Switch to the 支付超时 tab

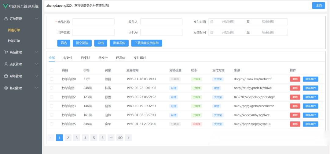click(140, 58)
